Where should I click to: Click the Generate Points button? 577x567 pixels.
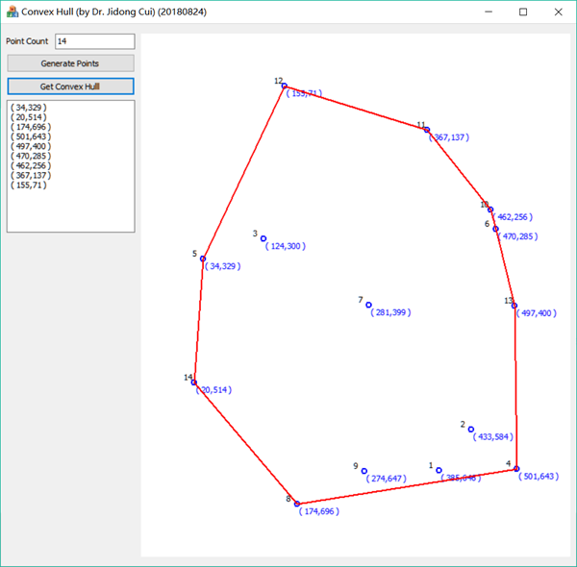(70, 63)
